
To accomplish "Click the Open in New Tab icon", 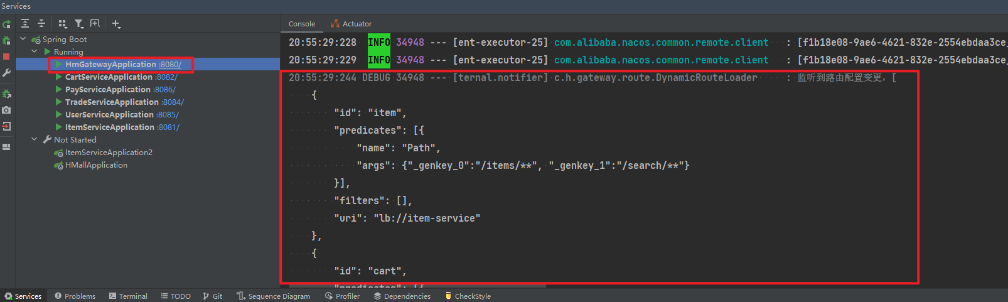I will tap(95, 24).
